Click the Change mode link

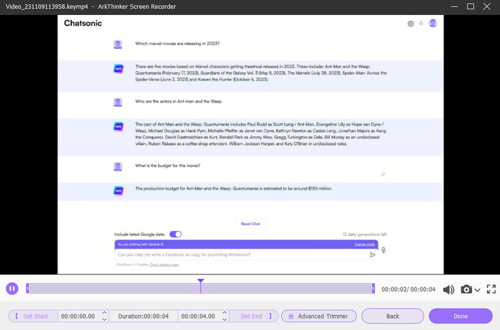(364, 244)
